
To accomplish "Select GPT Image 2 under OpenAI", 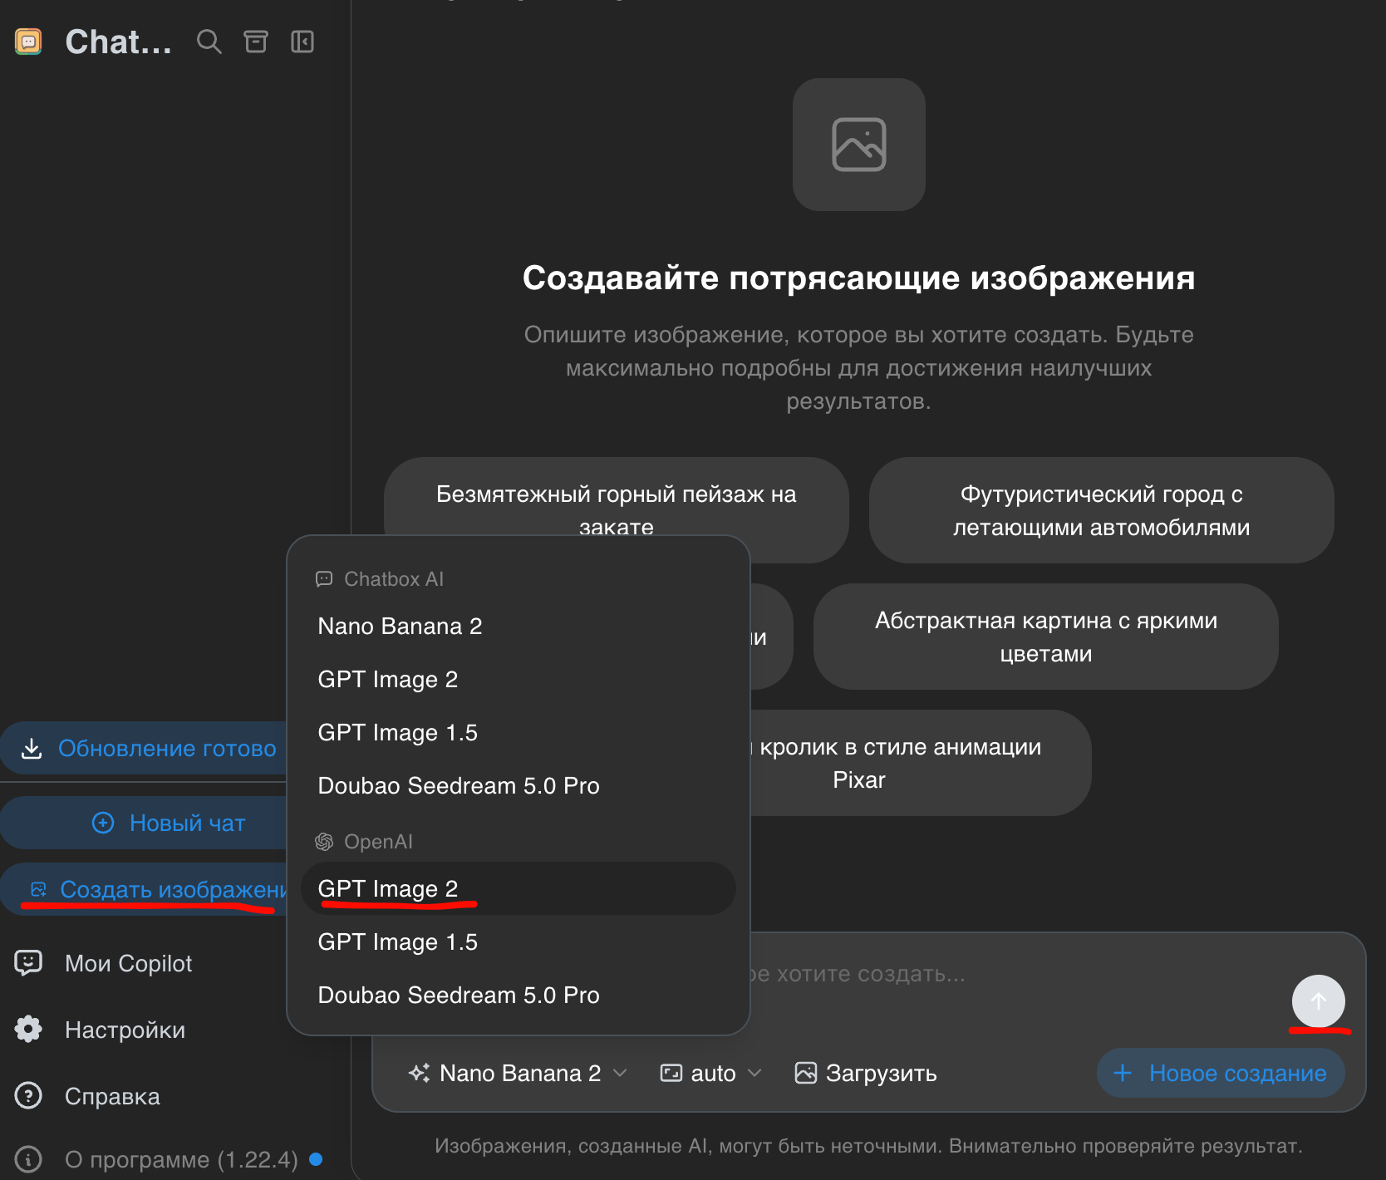I will coord(519,888).
